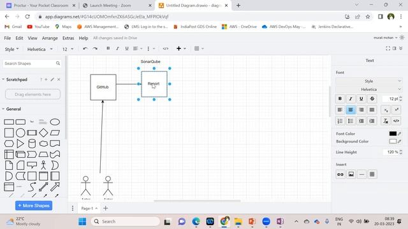408x229 pixels.
Task: Select the diamond shape in General
Action: point(43,133)
